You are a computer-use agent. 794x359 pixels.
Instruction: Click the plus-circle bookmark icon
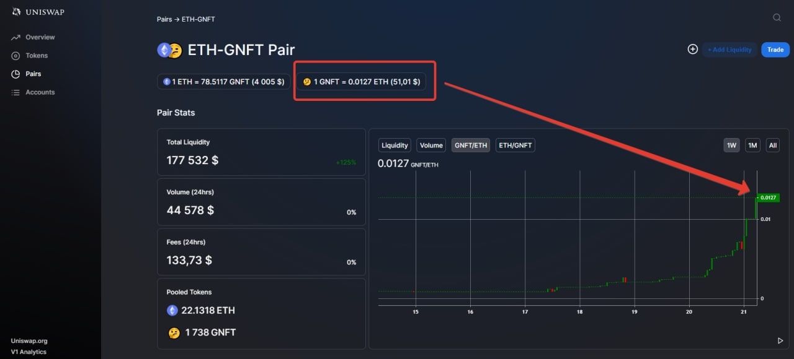[x=693, y=50]
